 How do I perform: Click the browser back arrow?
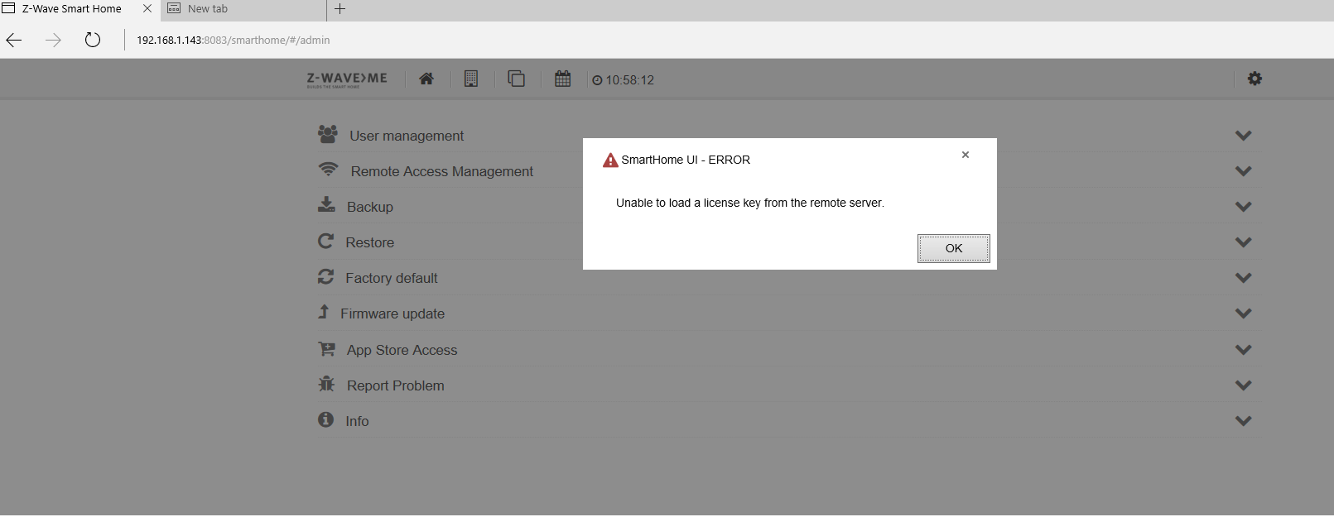14,40
